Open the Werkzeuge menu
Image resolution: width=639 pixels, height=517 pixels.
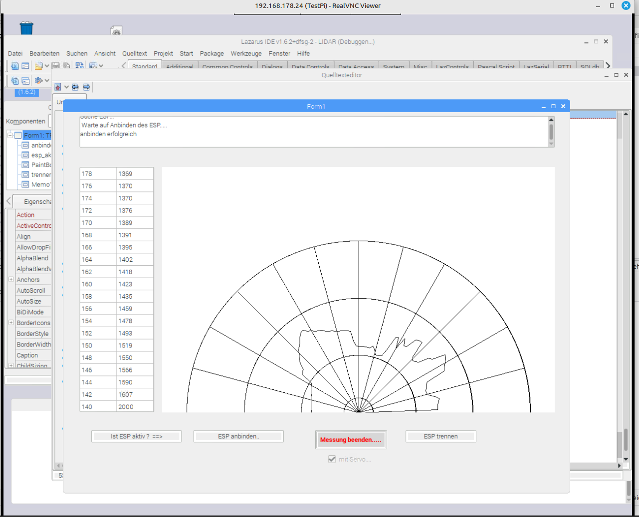pos(246,53)
